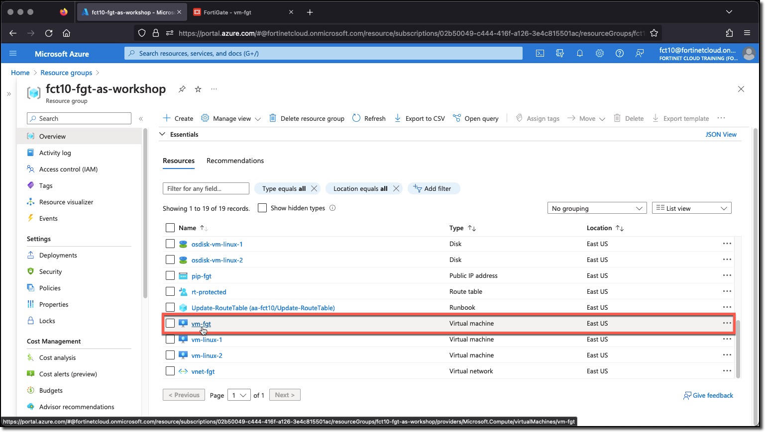This screenshot has height=432, width=765.
Task: Check the pip-fgt row checkbox
Action: 170,275
